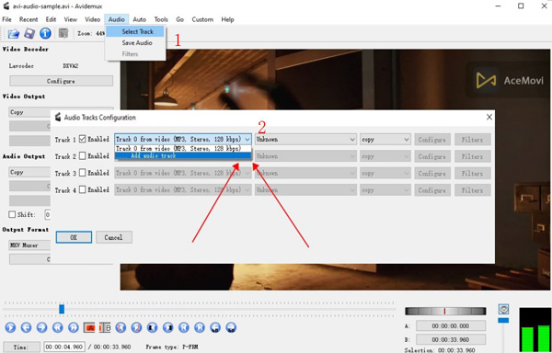552x353 pixels.
Task: Click Cancel in Audio Tracks Configuration
Action: coord(114,237)
